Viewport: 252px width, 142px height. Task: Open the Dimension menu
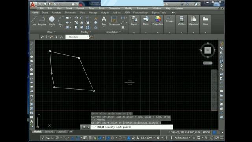115,9
